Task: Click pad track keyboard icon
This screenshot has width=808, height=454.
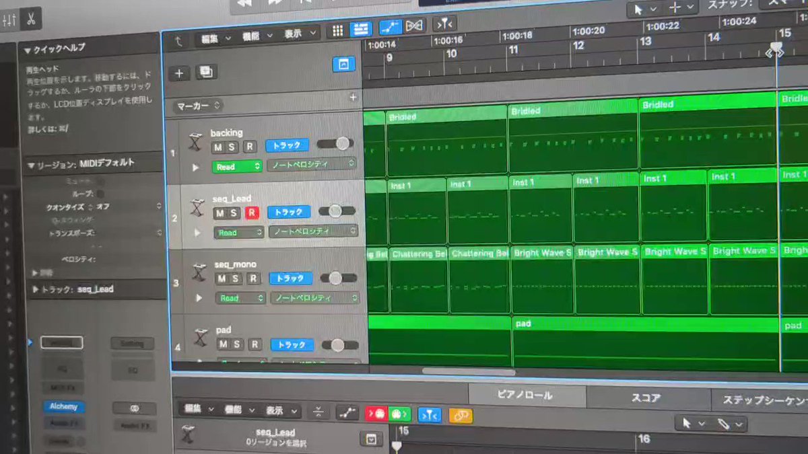Action: pos(201,338)
